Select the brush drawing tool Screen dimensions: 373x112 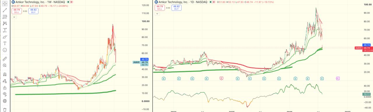coord(5,37)
